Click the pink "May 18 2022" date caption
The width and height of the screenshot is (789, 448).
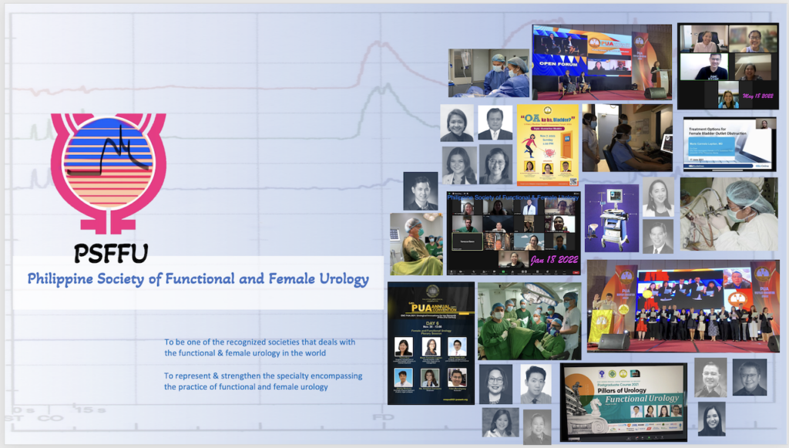click(x=758, y=96)
